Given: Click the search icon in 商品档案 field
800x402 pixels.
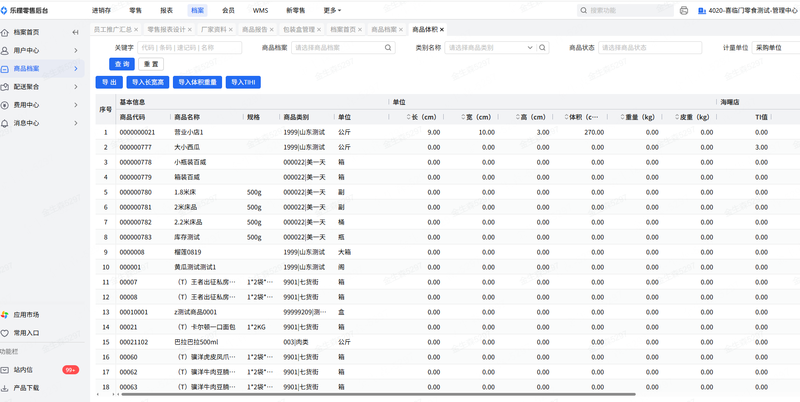Looking at the screenshot, I should 388,48.
